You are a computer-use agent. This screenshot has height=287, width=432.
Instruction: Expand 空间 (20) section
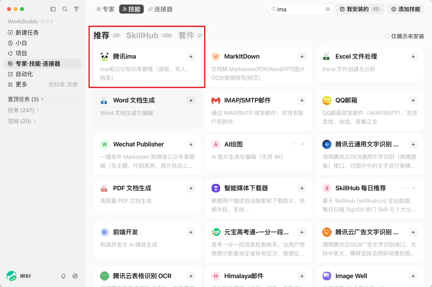pos(22,121)
